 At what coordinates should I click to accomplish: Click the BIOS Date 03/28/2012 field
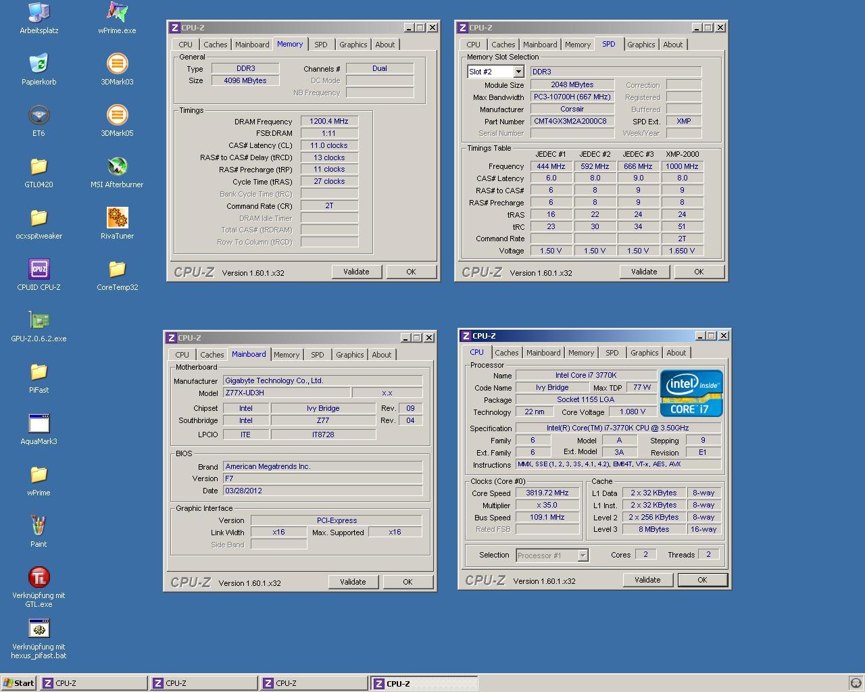click(x=322, y=491)
